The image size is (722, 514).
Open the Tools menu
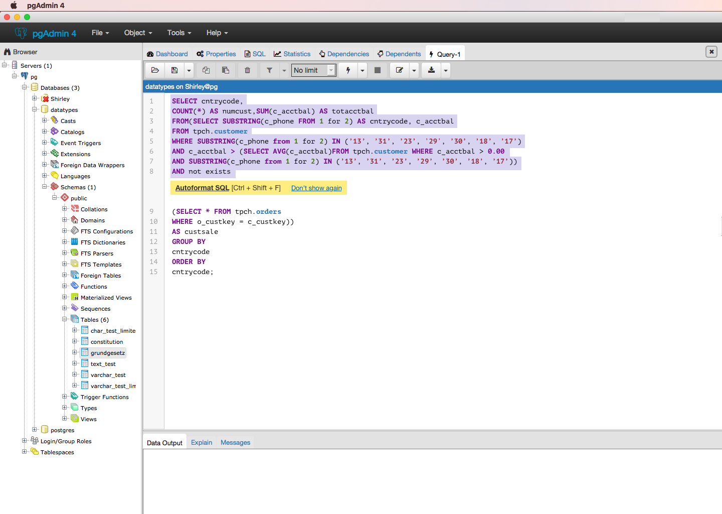[179, 33]
